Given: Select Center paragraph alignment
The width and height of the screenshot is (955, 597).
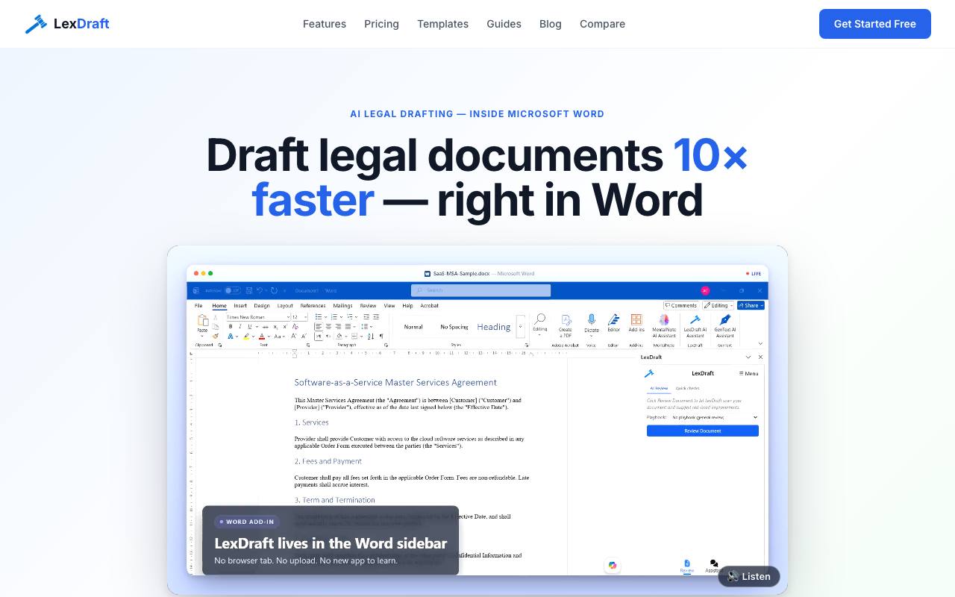Looking at the screenshot, I should point(328,326).
